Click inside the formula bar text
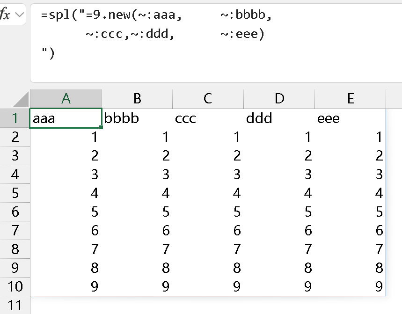402x314 pixels. tap(154, 34)
